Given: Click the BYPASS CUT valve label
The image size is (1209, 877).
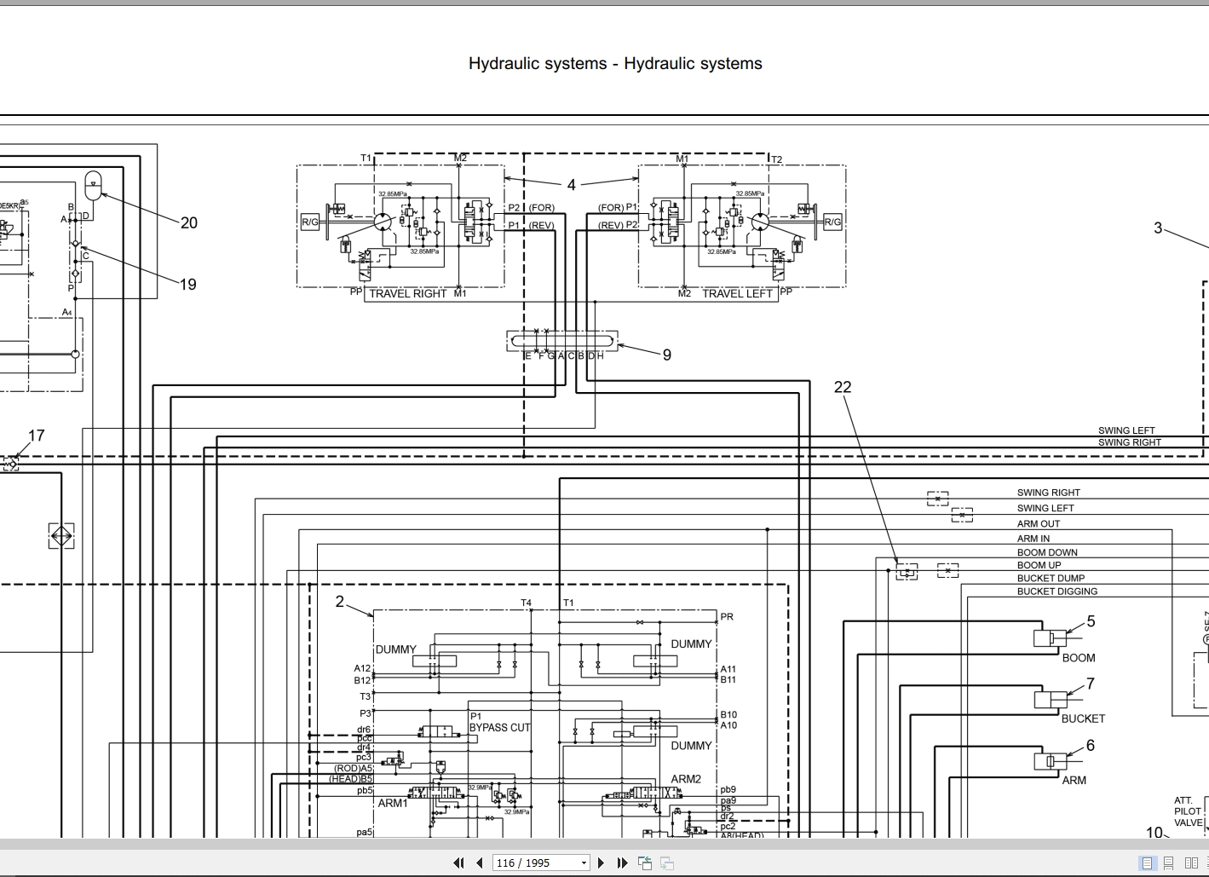Looking at the screenshot, I should (499, 727).
